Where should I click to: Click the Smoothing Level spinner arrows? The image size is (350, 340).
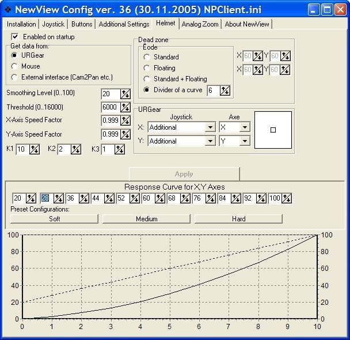tap(125, 93)
